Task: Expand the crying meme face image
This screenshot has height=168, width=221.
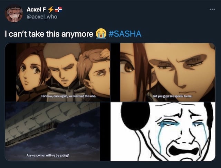Action: pos(163,132)
